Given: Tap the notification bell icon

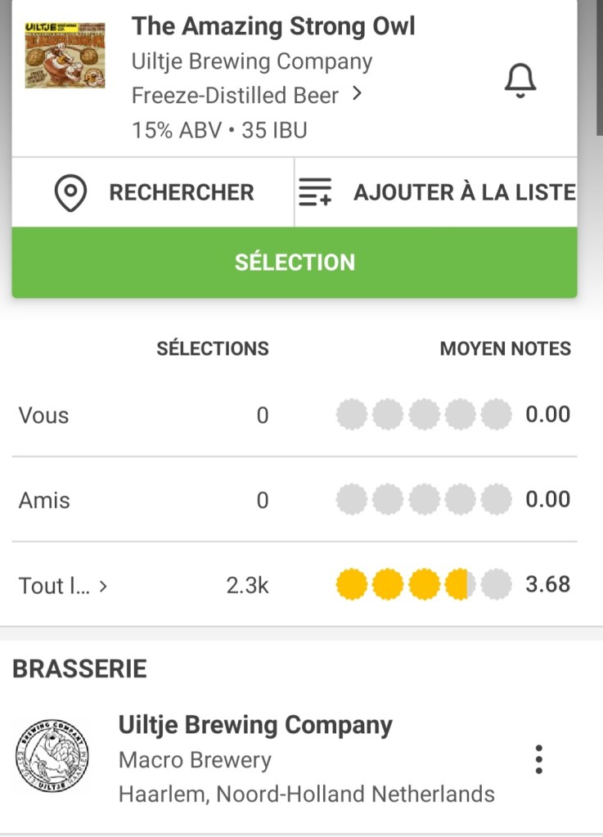Looking at the screenshot, I should click(x=520, y=81).
